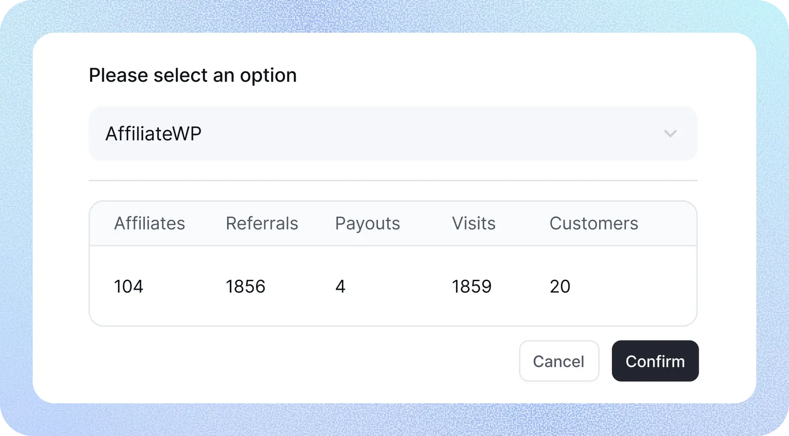
Task: Click the Customers column header
Action: point(593,223)
